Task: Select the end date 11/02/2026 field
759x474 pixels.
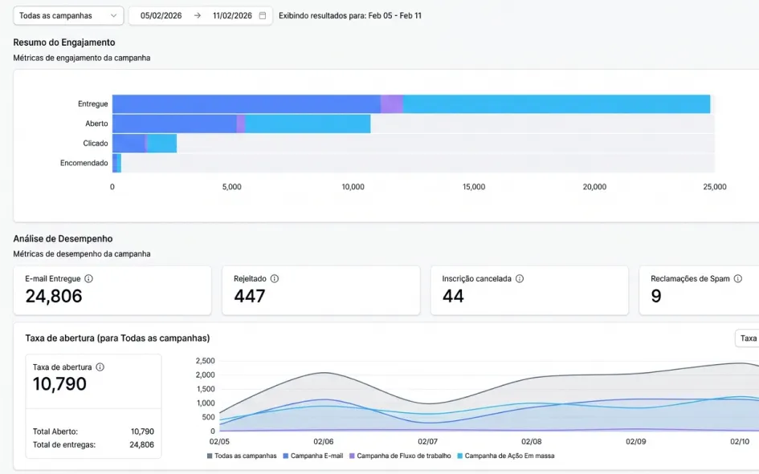Action: [x=232, y=15]
